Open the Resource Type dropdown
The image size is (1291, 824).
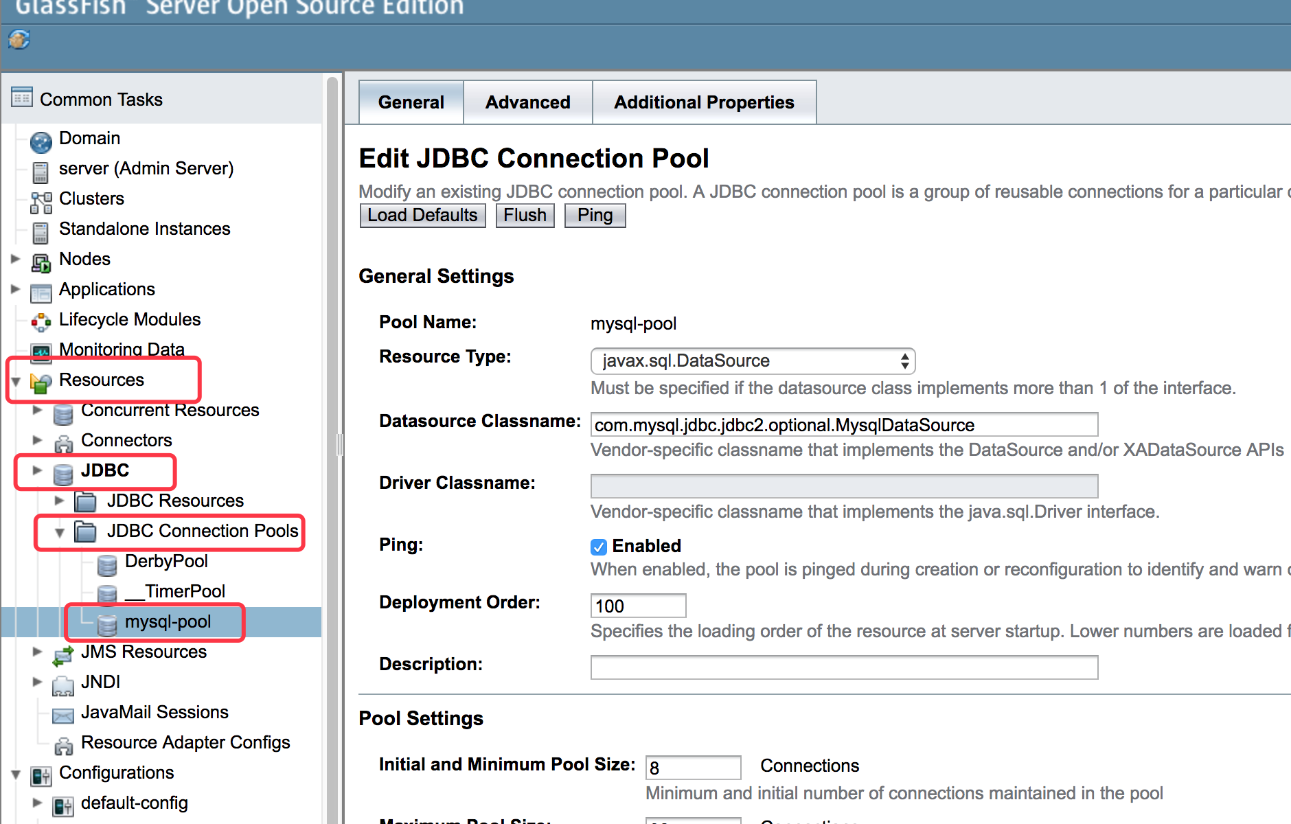(x=753, y=361)
